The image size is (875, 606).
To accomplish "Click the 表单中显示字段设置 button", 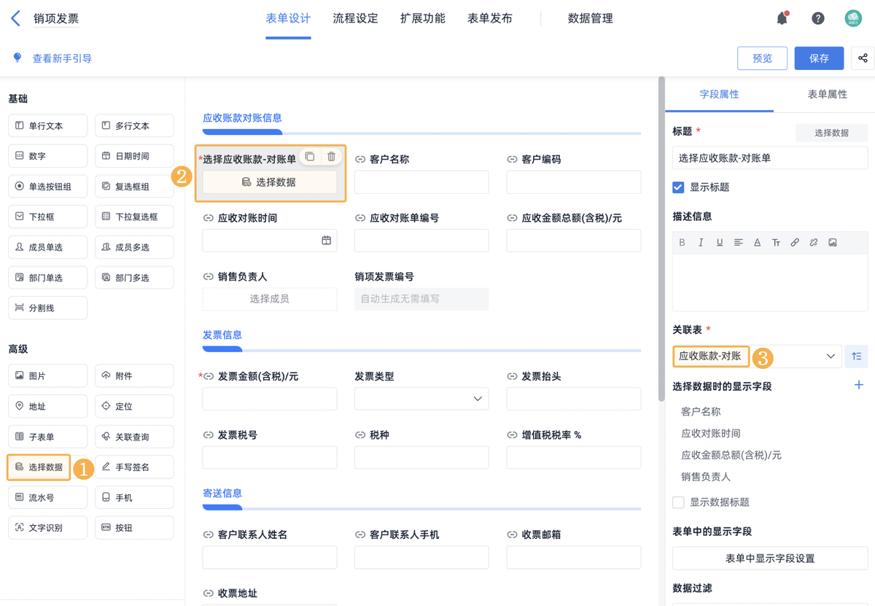I will [769, 559].
